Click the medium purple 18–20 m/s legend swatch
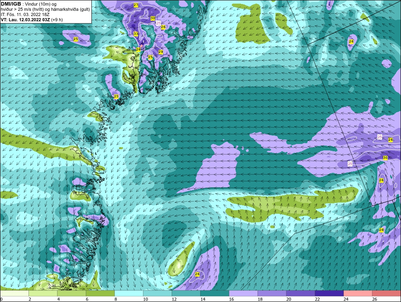 point(272,293)
